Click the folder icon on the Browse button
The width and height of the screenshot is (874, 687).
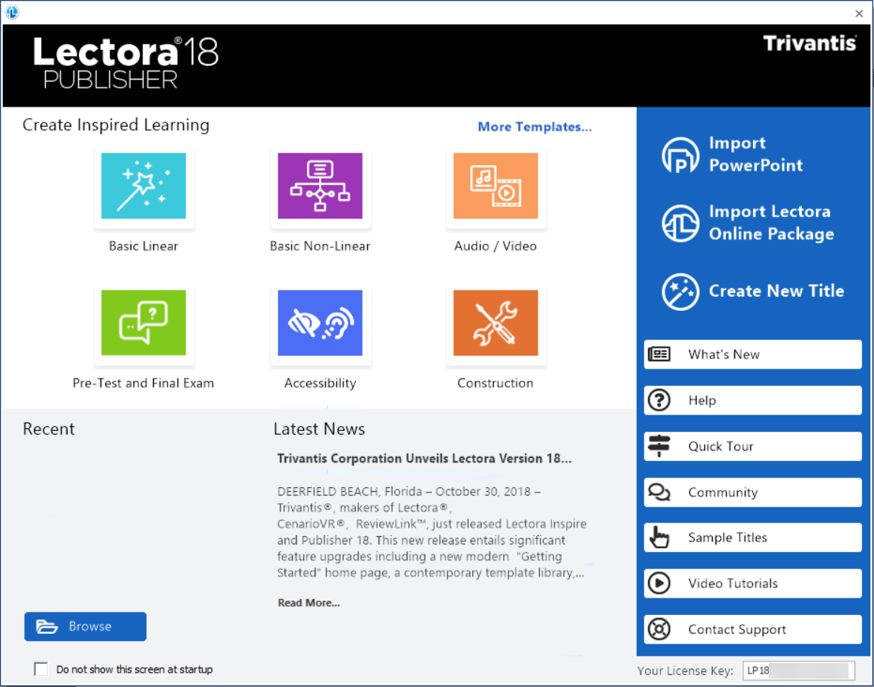click(47, 627)
